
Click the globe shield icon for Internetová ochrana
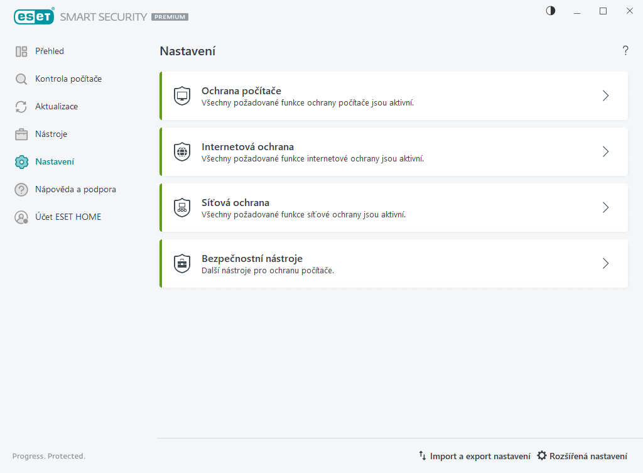pos(182,151)
